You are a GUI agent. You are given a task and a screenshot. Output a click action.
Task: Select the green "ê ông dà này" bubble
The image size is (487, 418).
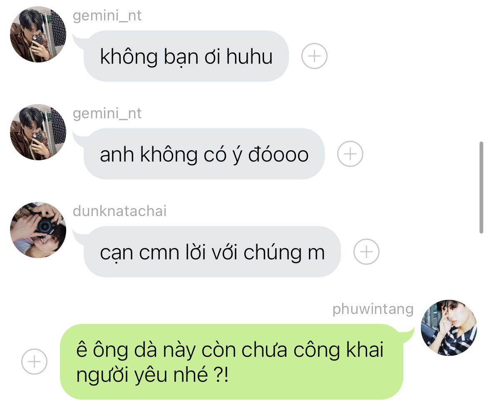pos(231,362)
